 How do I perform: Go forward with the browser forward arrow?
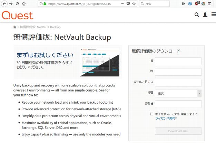point(11,4)
